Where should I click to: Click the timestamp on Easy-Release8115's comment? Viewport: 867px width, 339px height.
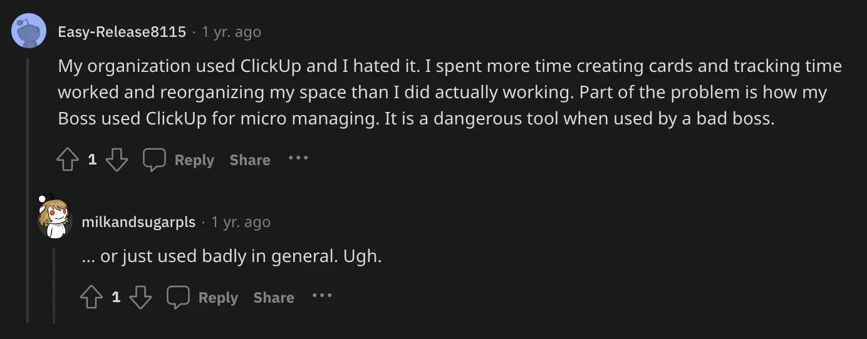(231, 32)
